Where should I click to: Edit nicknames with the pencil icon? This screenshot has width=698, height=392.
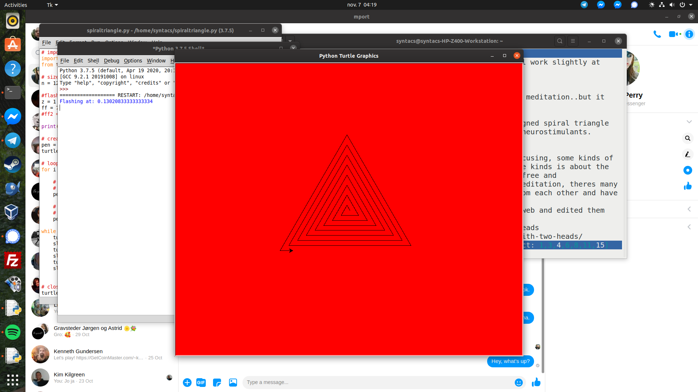687,154
